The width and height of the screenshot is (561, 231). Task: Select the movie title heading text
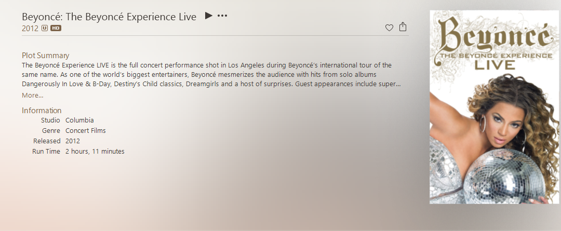[109, 17]
